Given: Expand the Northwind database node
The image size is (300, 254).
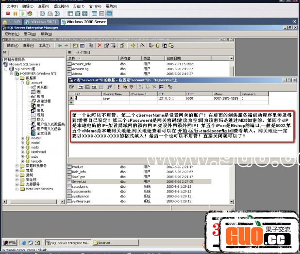Looking at the screenshot, I should click(22, 151).
